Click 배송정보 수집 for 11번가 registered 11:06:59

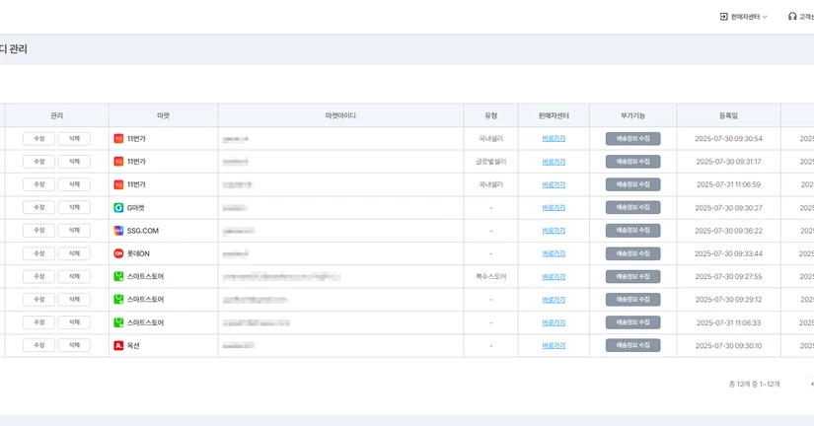click(x=632, y=184)
